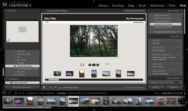188x111 pixels.
Task: Go forward using filmstrip forward arrow
Action: point(23,93)
